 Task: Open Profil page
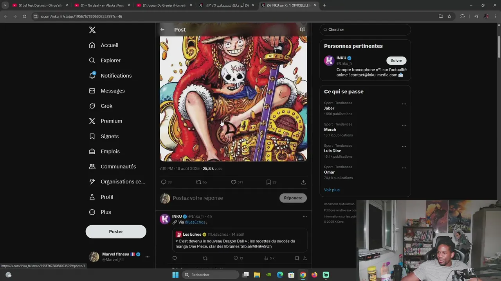[101, 197]
